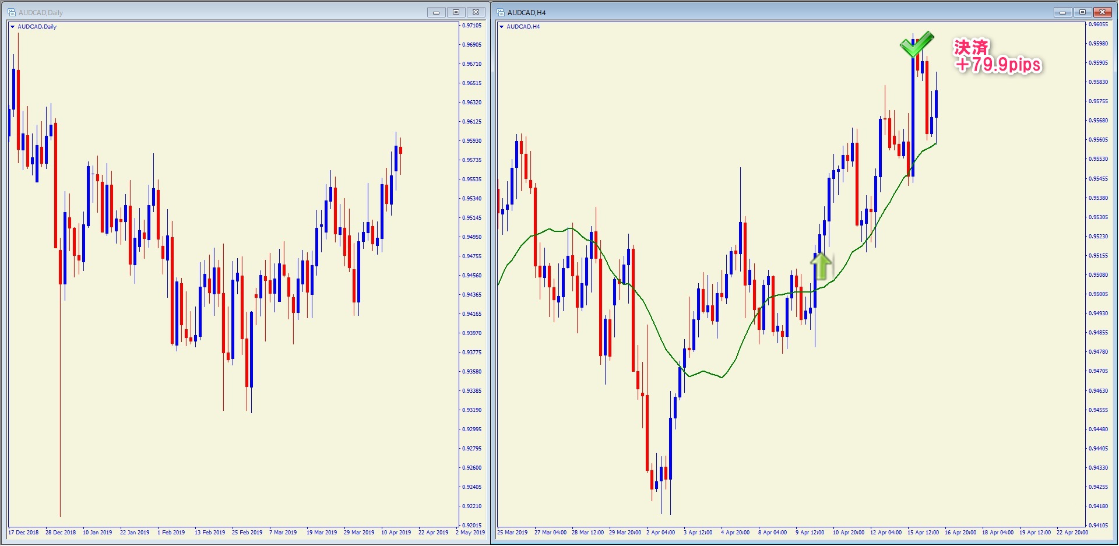Restore the AUDCAD,H4 chart window
The height and width of the screenshot is (546, 1119).
(x=1083, y=12)
